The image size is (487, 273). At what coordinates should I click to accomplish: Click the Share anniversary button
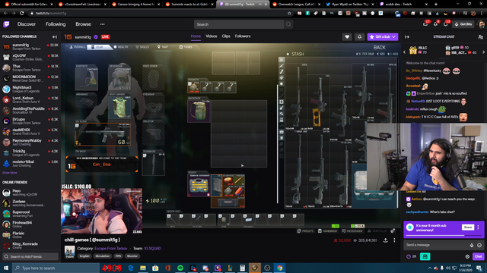(468, 227)
